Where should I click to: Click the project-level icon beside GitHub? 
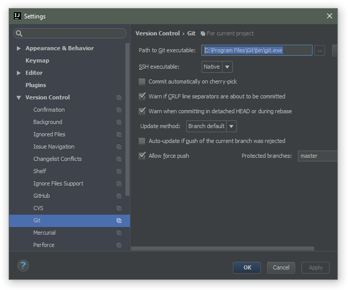coord(119,196)
